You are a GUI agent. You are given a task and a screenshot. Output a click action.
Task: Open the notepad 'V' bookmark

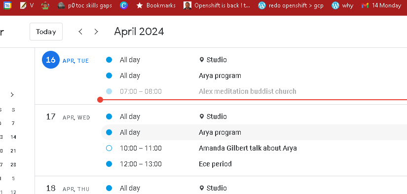(x=27, y=5)
